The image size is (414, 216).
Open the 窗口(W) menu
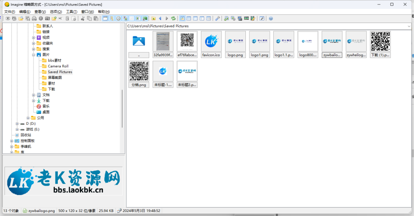point(87,12)
